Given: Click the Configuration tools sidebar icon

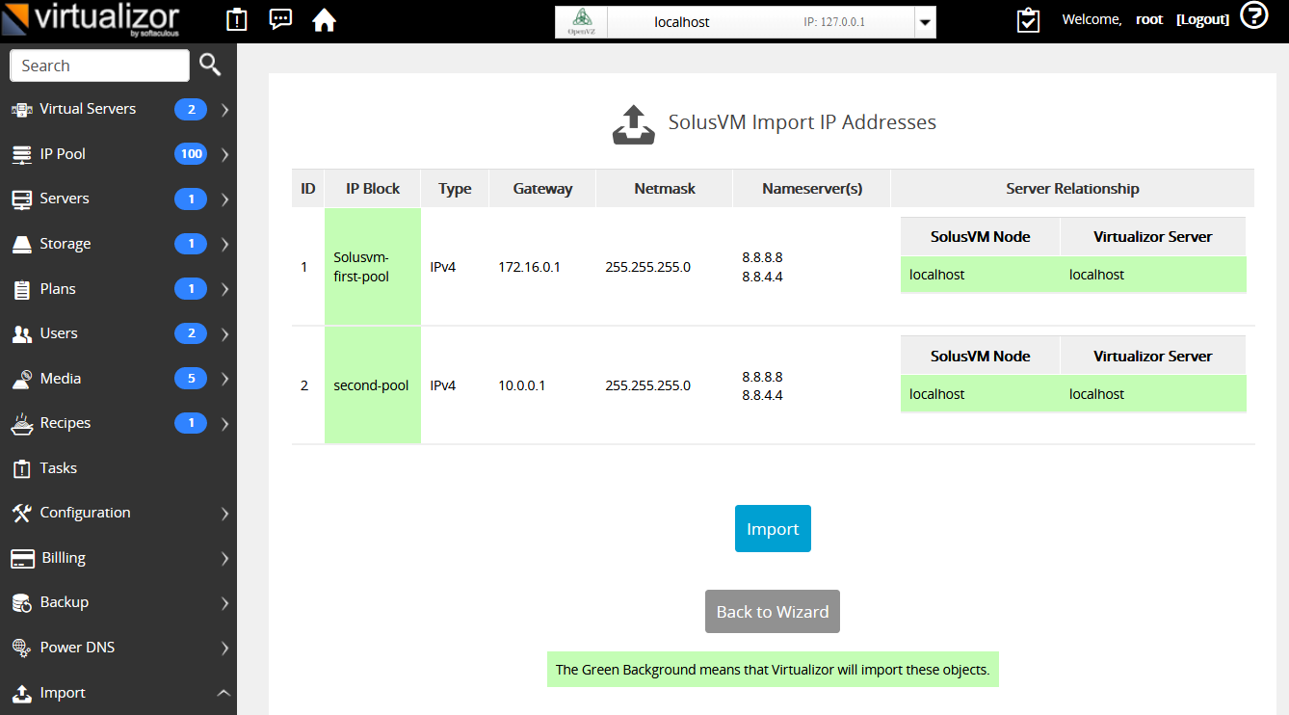Looking at the screenshot, I should pos(21,514).
